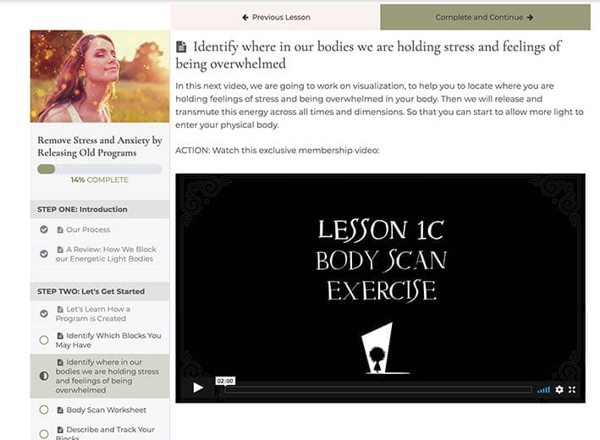Click the right arrow on Complete and Continue
600x440 pixels.
tap(530, 17)
